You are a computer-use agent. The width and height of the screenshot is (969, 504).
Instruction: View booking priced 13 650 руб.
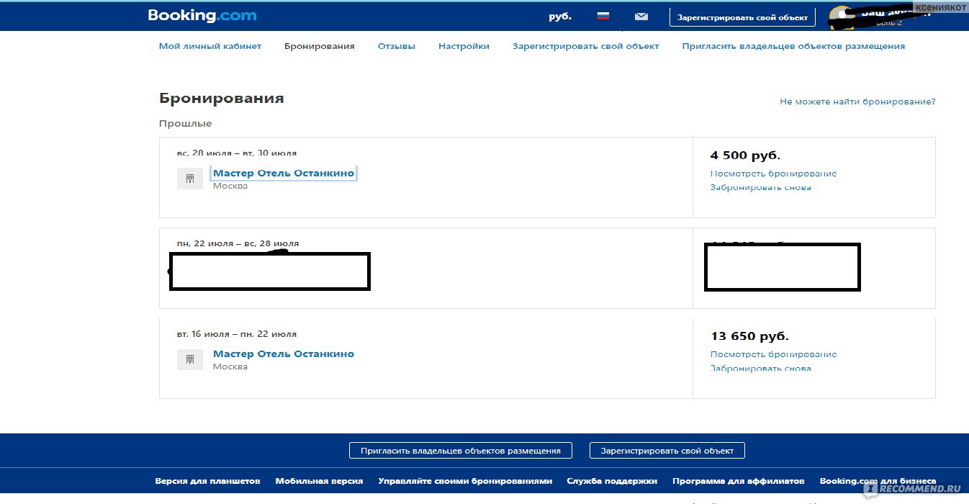click(773, 354)
